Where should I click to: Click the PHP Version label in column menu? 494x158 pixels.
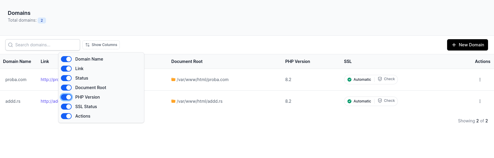[88, 97]
